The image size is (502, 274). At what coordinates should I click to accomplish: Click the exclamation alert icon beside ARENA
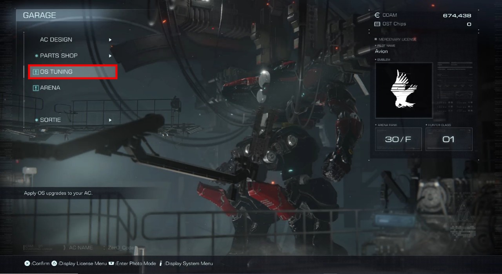point(36,88)
